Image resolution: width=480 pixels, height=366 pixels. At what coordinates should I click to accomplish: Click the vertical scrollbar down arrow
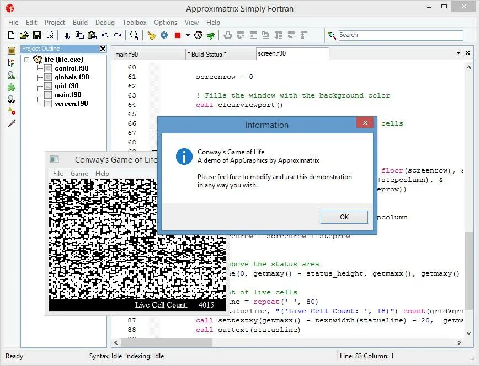click(468, 333)
